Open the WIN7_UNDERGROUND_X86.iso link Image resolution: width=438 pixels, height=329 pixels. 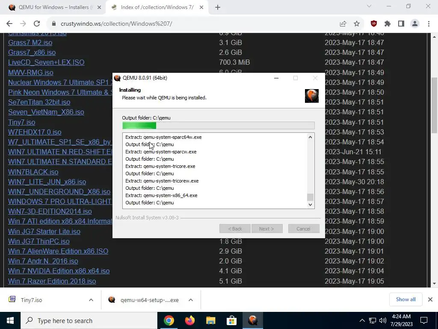[59, 191]
